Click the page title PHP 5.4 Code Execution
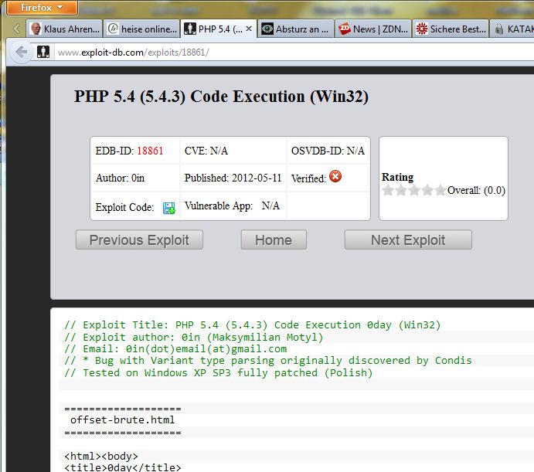The width and height of the screenshot is (534, 472). tap(221, 97)
